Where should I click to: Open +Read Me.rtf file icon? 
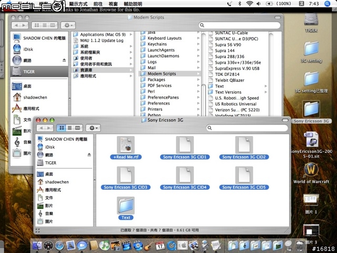[x=126, y=145]
